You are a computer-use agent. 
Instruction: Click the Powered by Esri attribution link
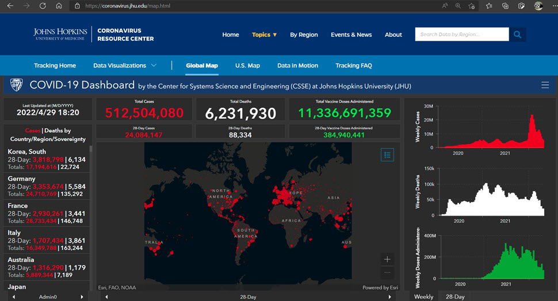(380, 287)
